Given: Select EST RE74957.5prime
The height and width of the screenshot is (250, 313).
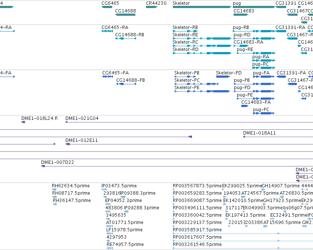Looking at the screenshot, I should click(110, 249).
